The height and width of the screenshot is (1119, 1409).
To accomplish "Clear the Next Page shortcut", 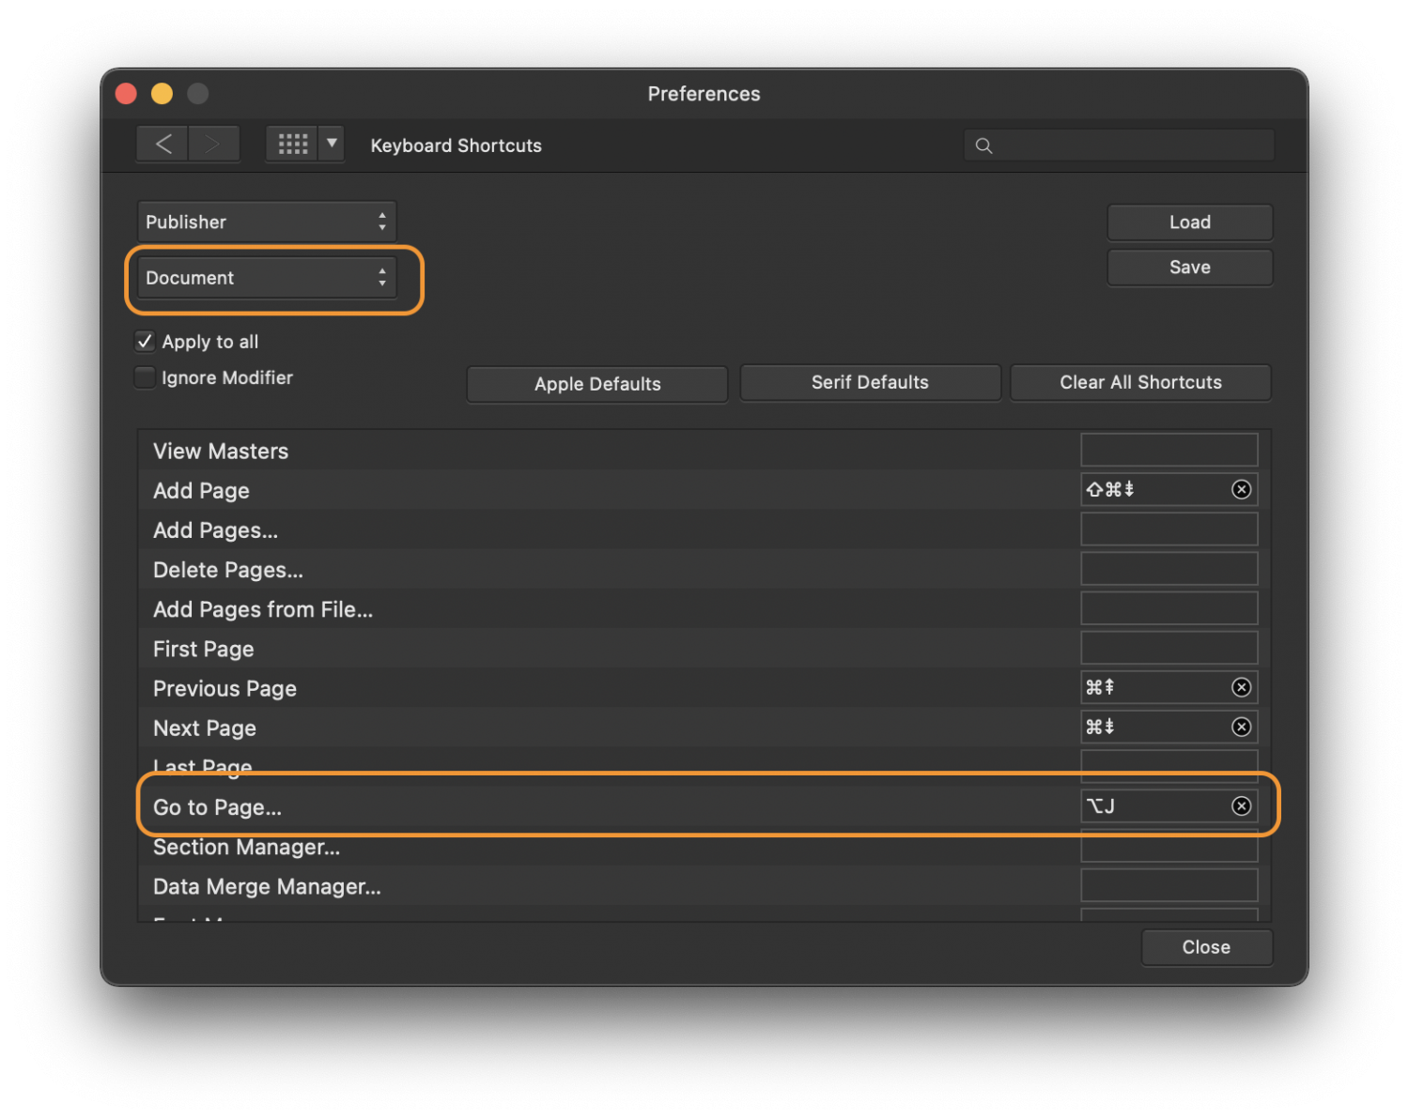I will pyautogui.click(x=1241, y=728).
